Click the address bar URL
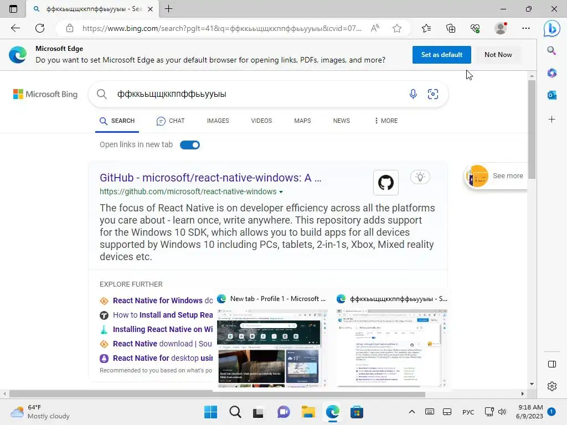Image resolution: width=567 pixels, height=425 pixels. click(x=222, y=28)
